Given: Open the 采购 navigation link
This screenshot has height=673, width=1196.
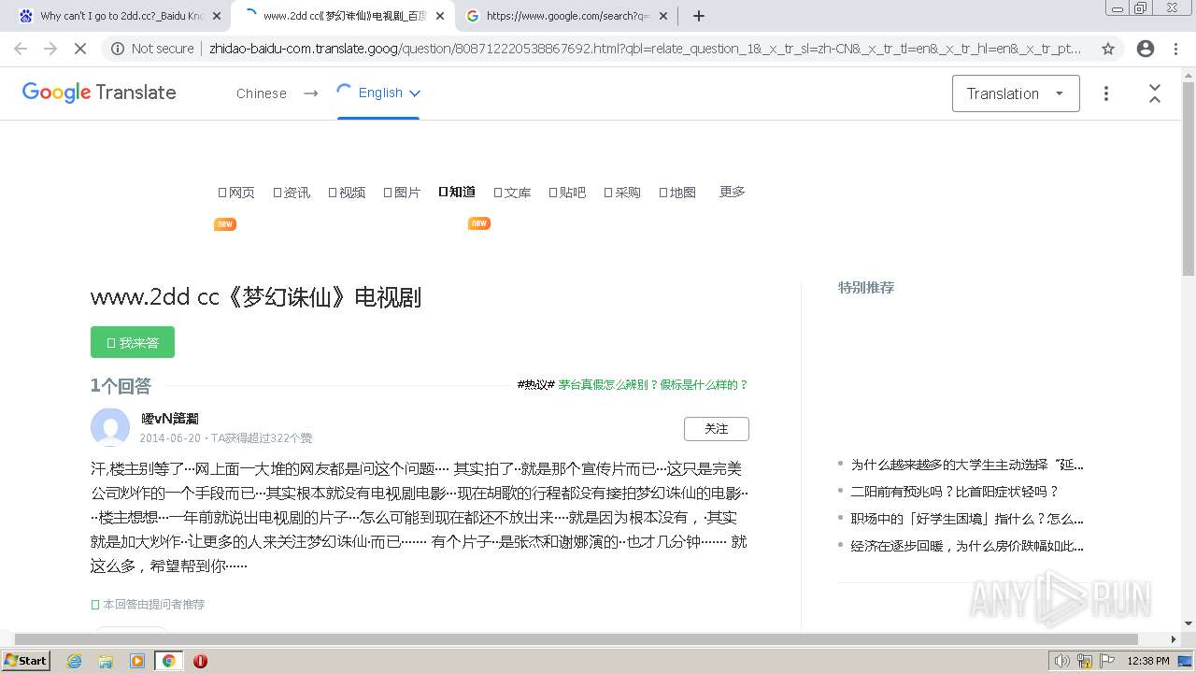Looking at the screenshot, I should coord(622,193).
